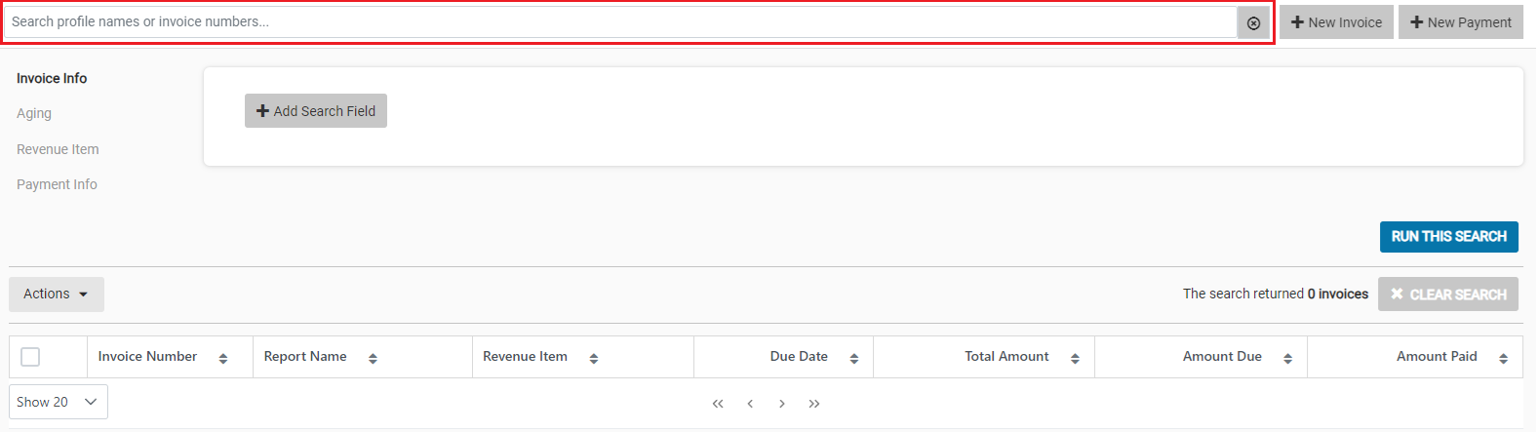
Task: Open the Revenue Item section
Action: [58, 149]
